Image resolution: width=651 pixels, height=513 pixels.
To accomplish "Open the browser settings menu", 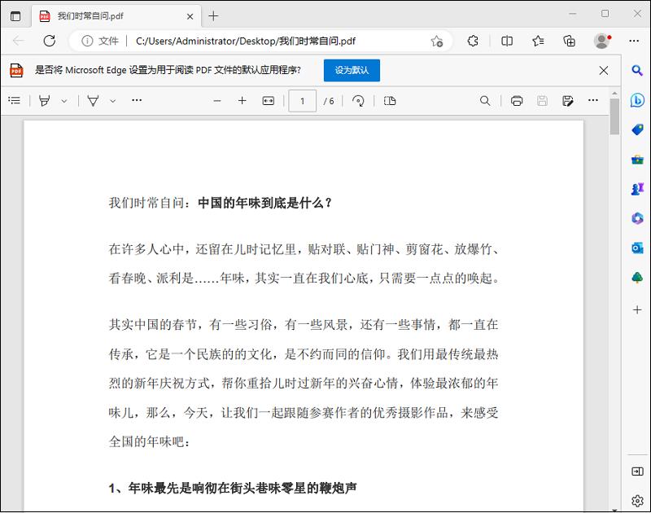I will [634, 41].
